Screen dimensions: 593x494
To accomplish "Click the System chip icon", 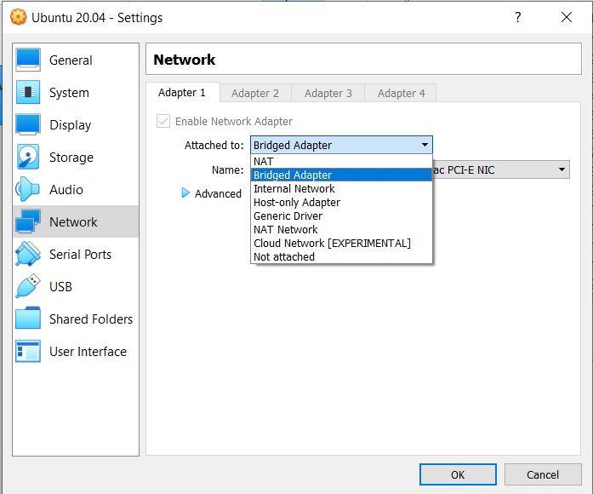I will pyautogui.click(x=28, y=92).
